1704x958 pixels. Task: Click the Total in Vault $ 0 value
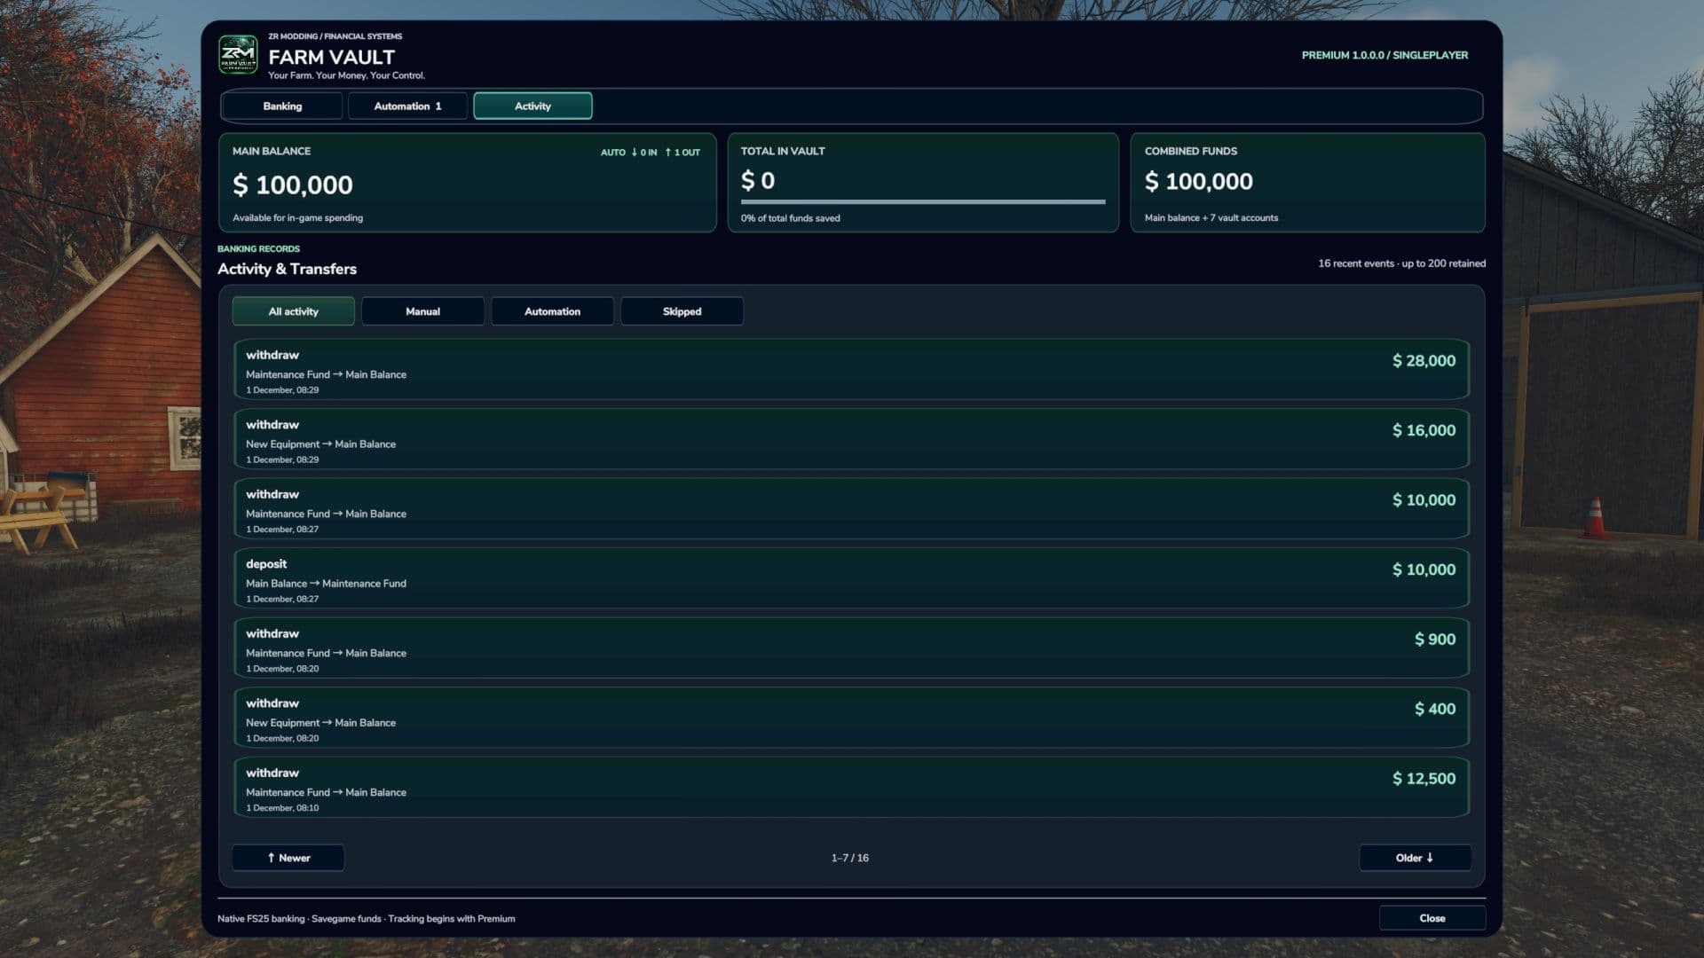(758, 181)
